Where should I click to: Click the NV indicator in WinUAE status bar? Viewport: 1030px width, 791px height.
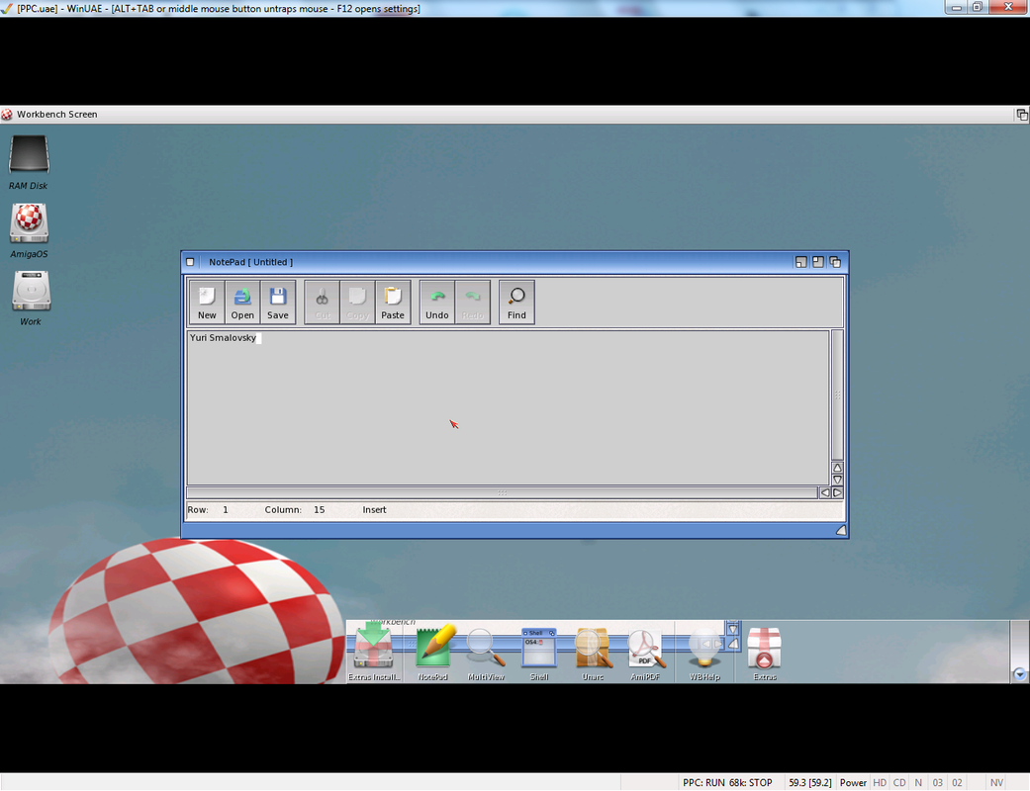coord(996,782)
